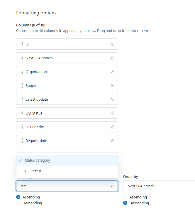Select Descending under the stat field
The width and height of the screenshot is (195, 219).
click(x=18, y=203)
